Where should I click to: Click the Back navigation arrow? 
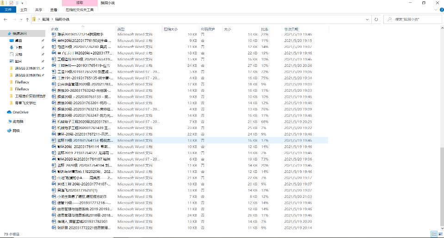(5, 19)
